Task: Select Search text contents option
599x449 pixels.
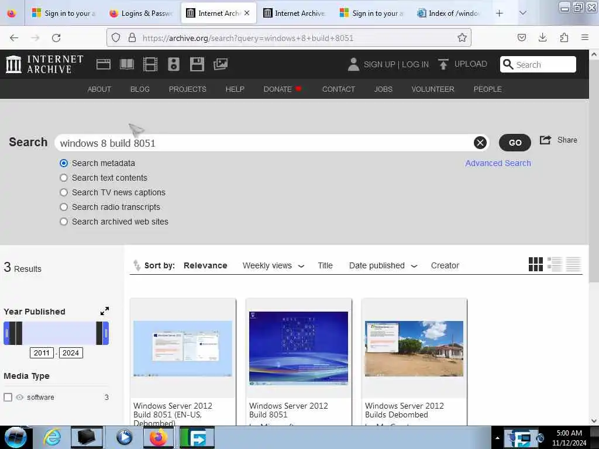Action: click(64, 178)
